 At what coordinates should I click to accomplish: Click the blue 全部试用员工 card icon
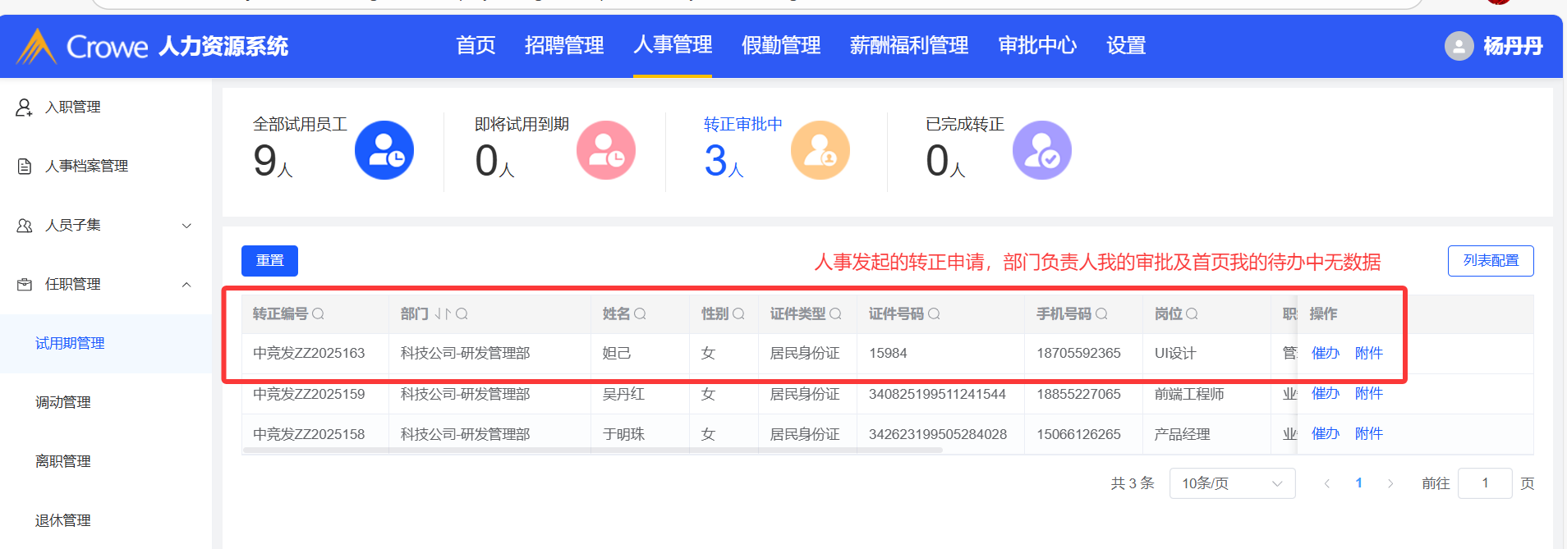point(384,150)
